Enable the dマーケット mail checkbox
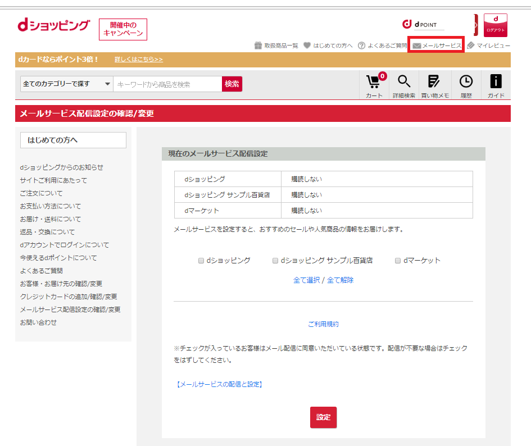The width and height of the screenshot is (531, 446). click(x=398, y=260)
